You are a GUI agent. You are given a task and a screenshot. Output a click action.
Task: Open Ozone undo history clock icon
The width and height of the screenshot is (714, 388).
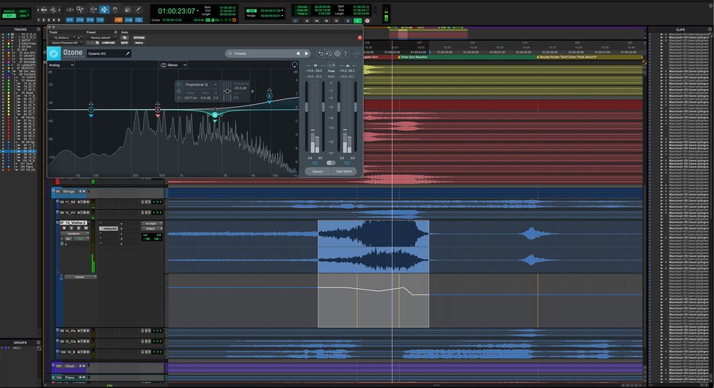pos(328,53)
